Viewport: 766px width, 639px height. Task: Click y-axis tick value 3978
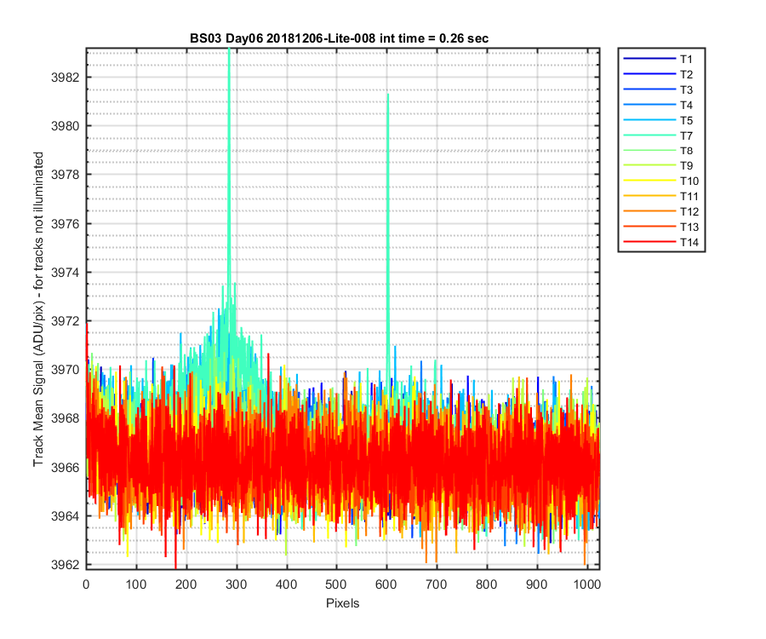tap(65, 175)
